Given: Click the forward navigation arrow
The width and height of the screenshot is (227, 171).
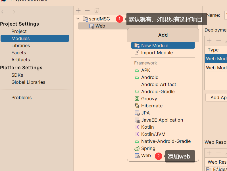Looking at the screenshot, I should 13,12.
